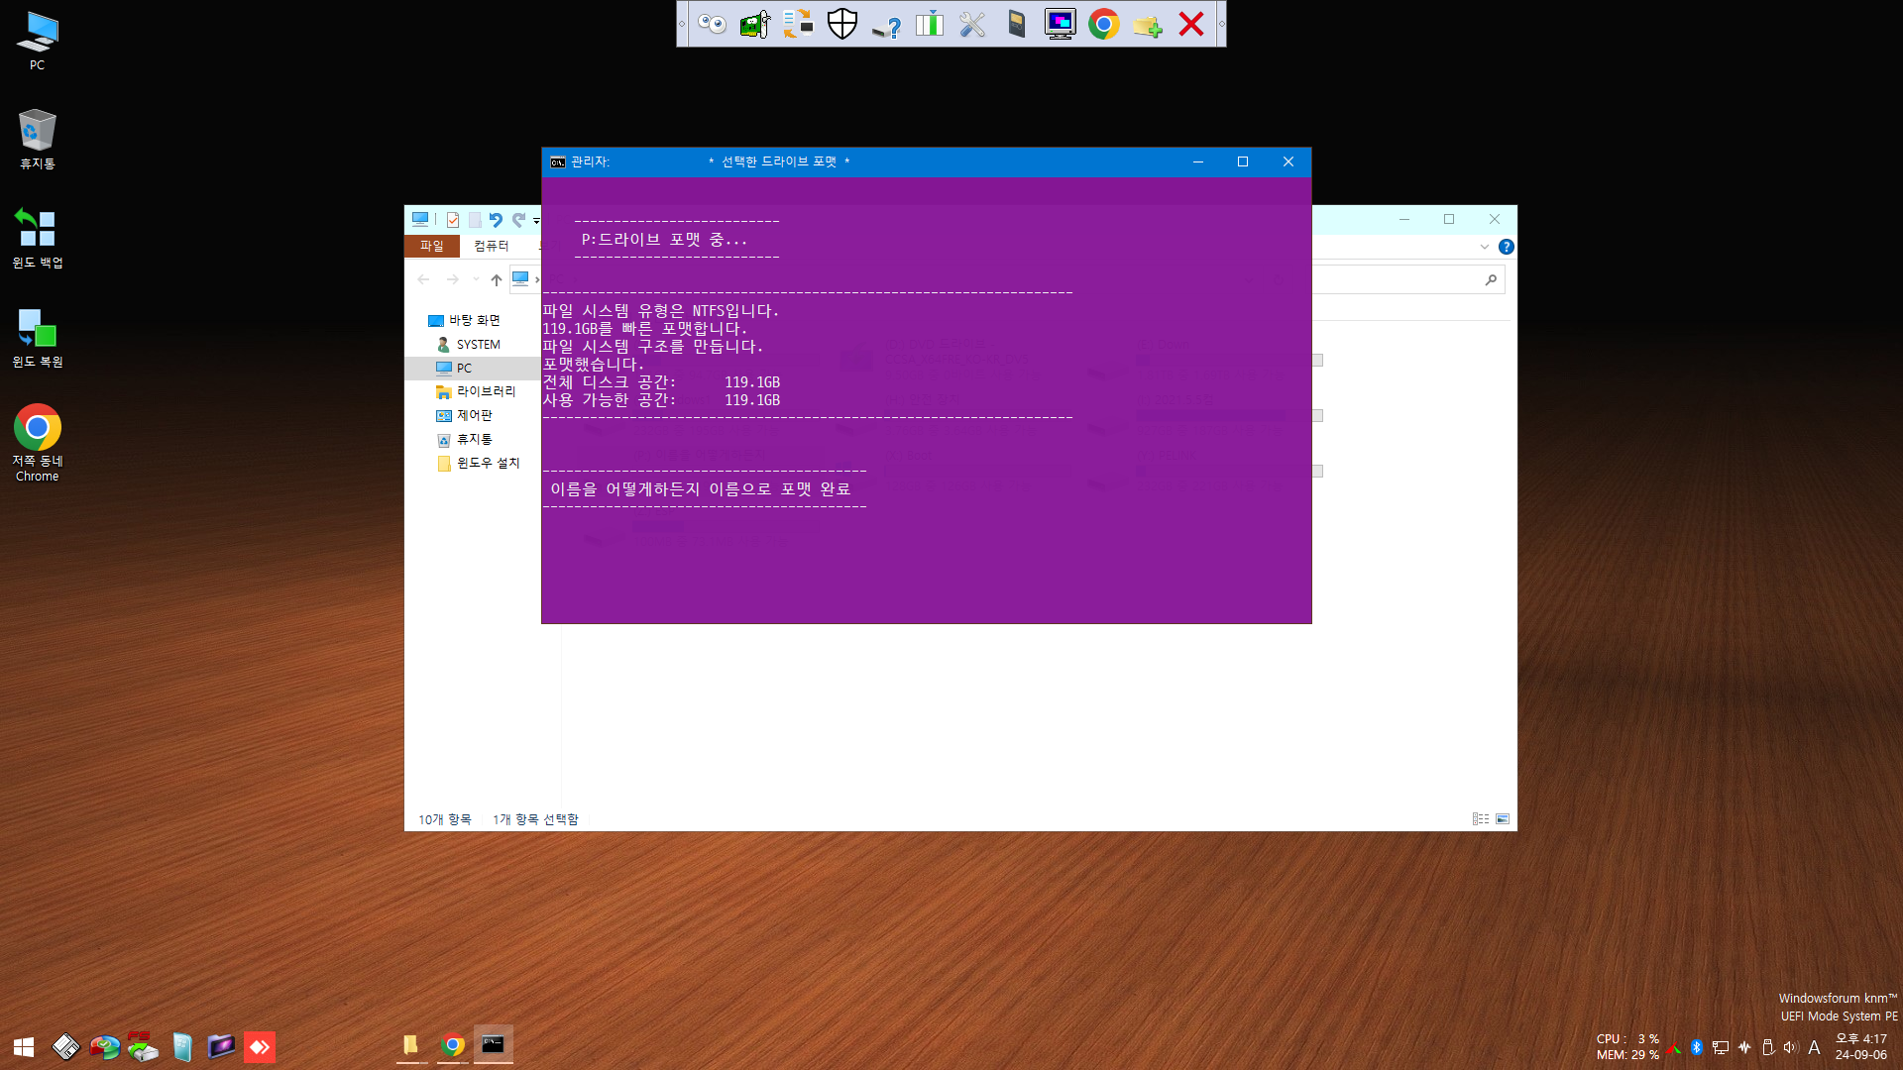The width and height of the screenshot is (1903, 1070).
Task: Click the red X icon in top dock
Action: tap(1191, 24)
